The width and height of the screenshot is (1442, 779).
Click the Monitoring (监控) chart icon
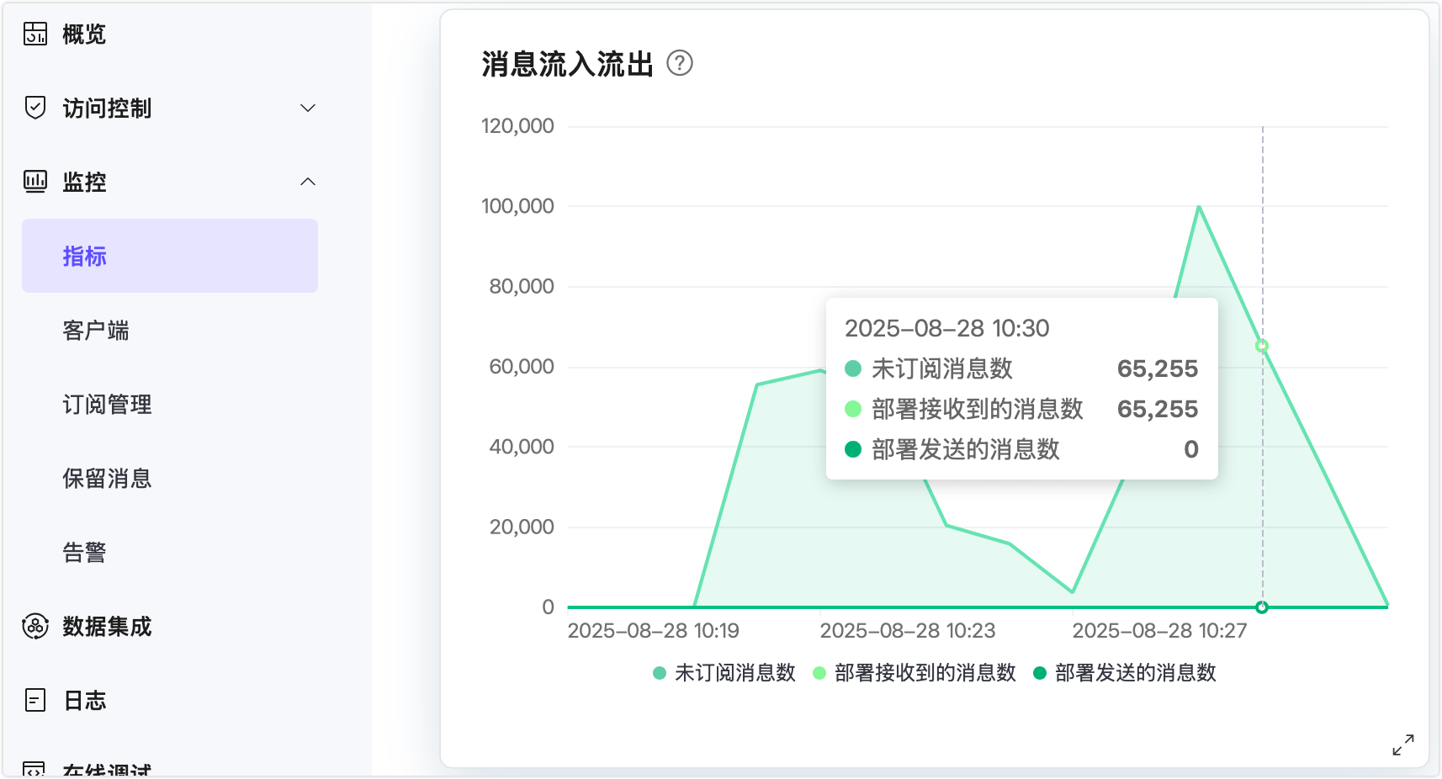tap(35, 182)
